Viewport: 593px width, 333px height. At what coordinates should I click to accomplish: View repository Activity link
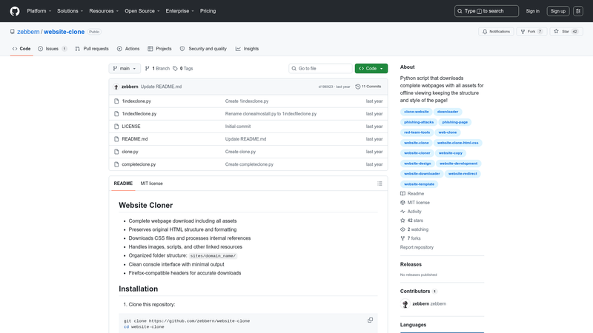pos(411,212)
